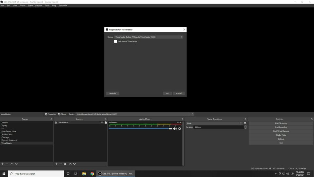Click the Duration input field
Viewport: 314px width, 177px height.
click(x=218, y=127)
